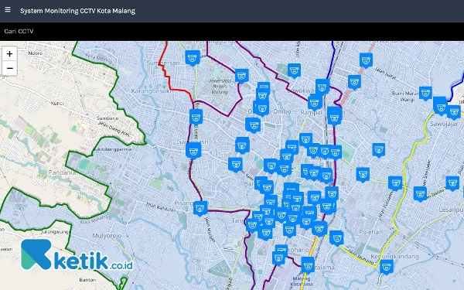Open CCTV marker right of Sawojajar edge

(454, 112)
